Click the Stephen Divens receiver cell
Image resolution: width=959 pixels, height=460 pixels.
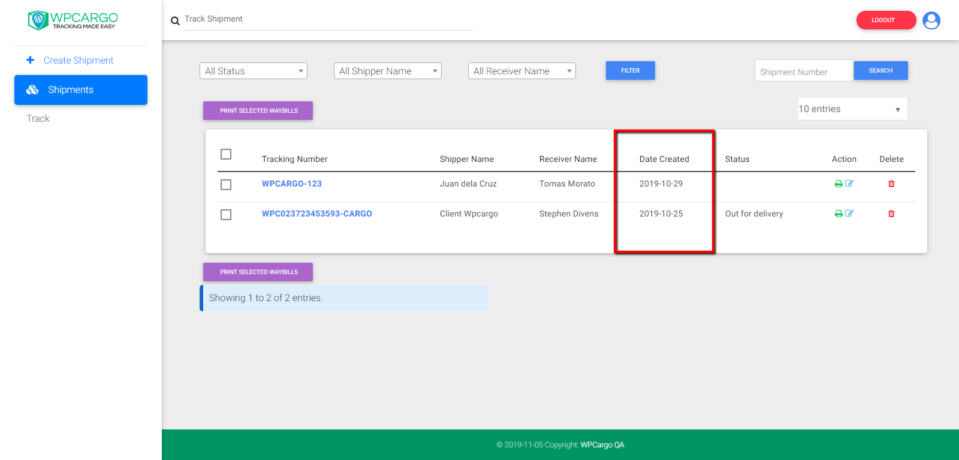[569, 214]
